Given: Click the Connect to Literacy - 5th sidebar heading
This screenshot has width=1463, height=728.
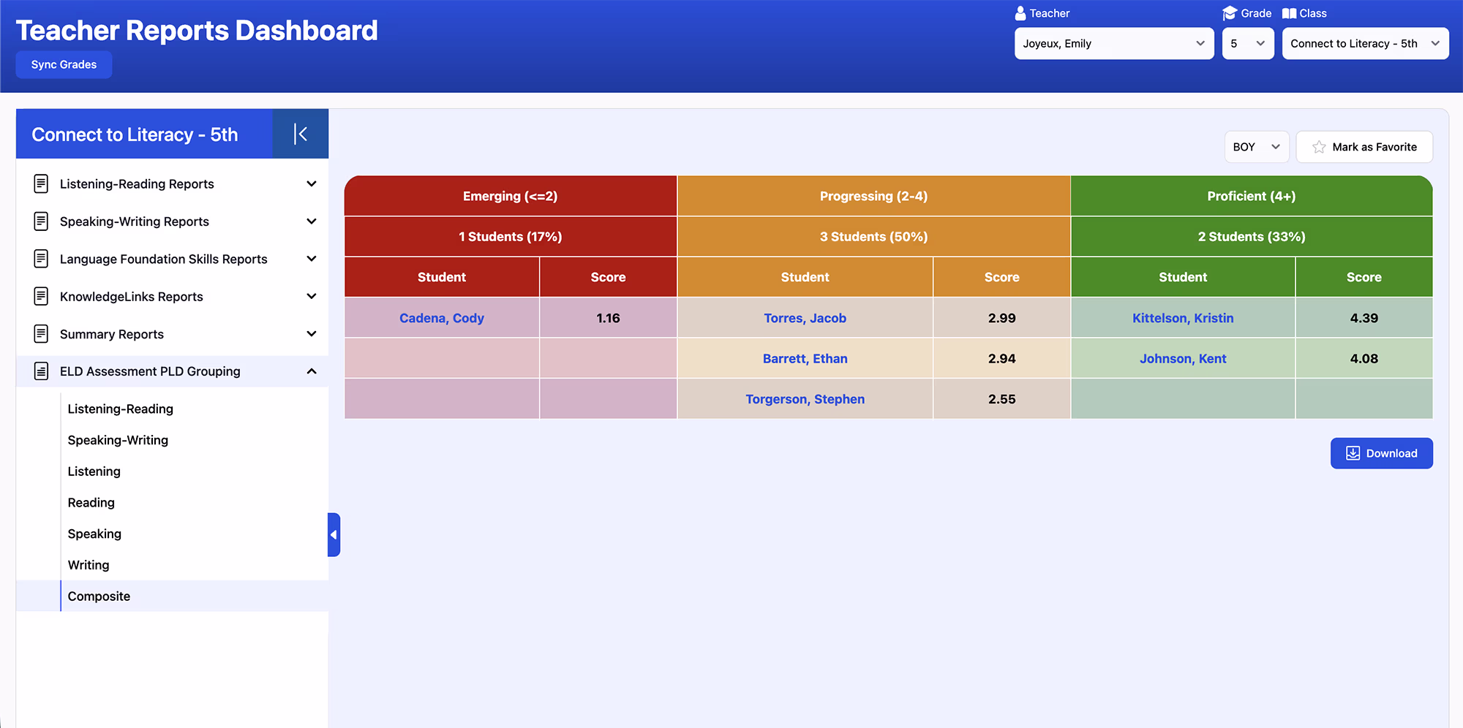Looking at the screenshot, I should (135, 134).
